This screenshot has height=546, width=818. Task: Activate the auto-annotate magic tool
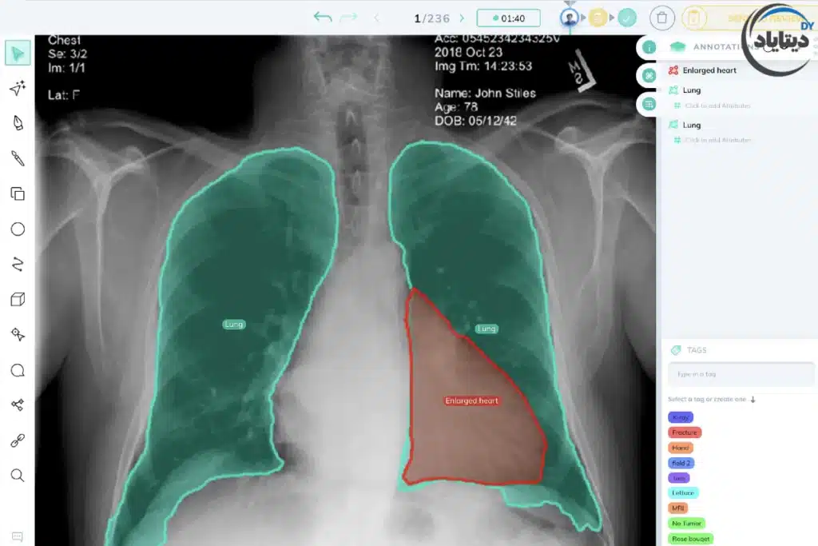point(18,88)
